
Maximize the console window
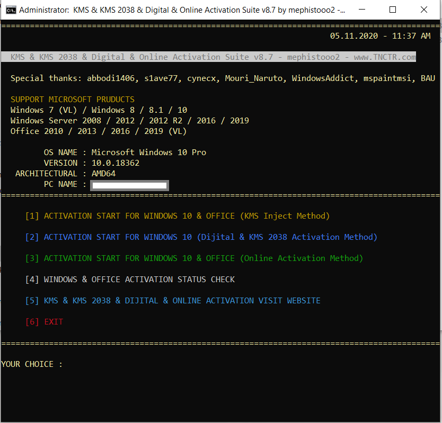[392, 10]
